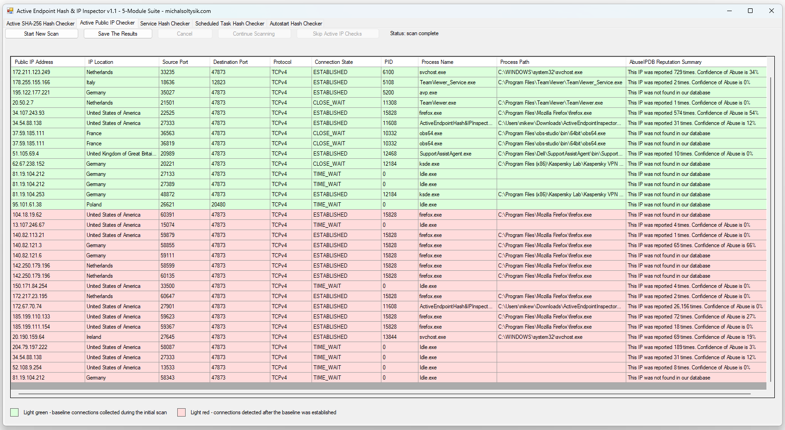Select the SupportAssistAgent.exe connection row
This screenshot has width=785, height=430.
(x=445, y=154)
